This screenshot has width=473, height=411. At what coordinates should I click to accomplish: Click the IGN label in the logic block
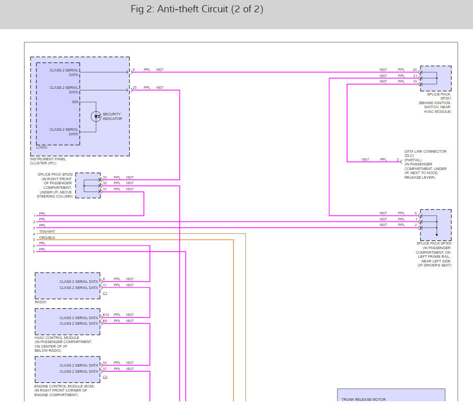75,102
